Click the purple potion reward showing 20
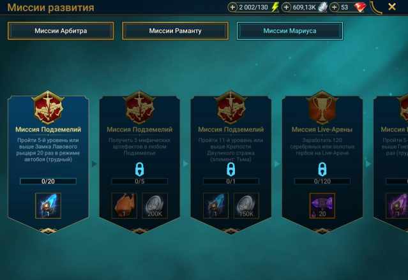The height and width of the screenshot is (280, 408). (x=322, y=205)
